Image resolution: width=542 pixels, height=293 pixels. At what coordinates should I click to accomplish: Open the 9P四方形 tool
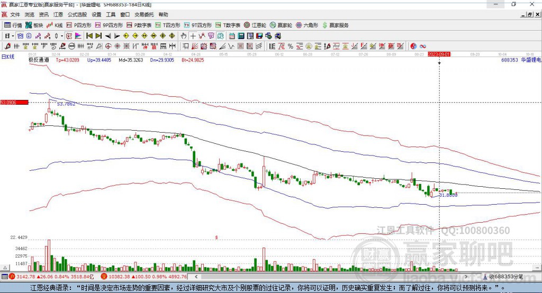(109, 25)
